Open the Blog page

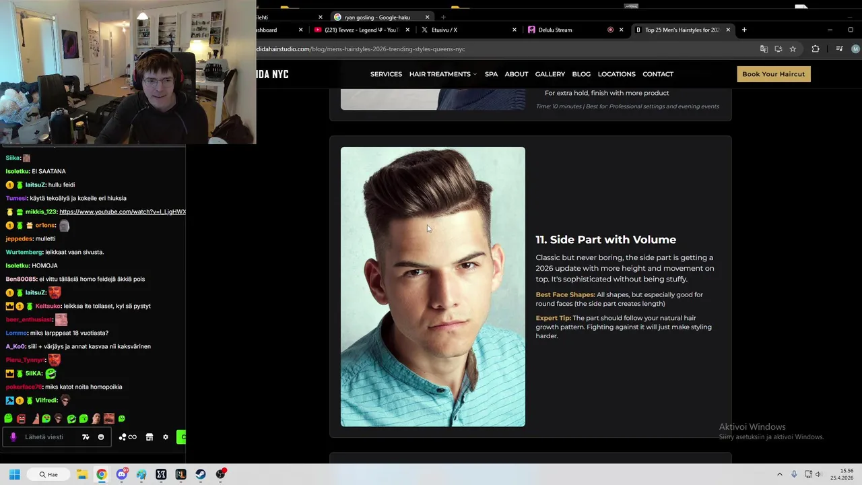pyautogui.click(x=581, y=74)
